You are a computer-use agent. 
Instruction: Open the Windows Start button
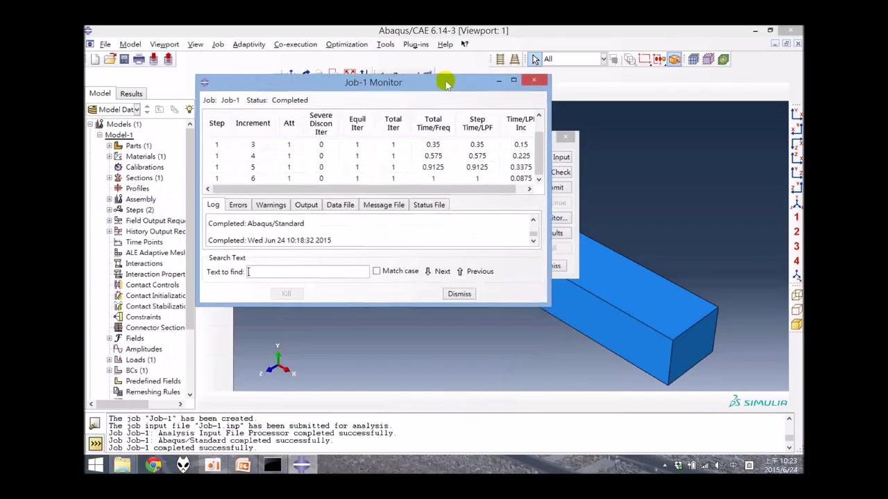(96, 465)
